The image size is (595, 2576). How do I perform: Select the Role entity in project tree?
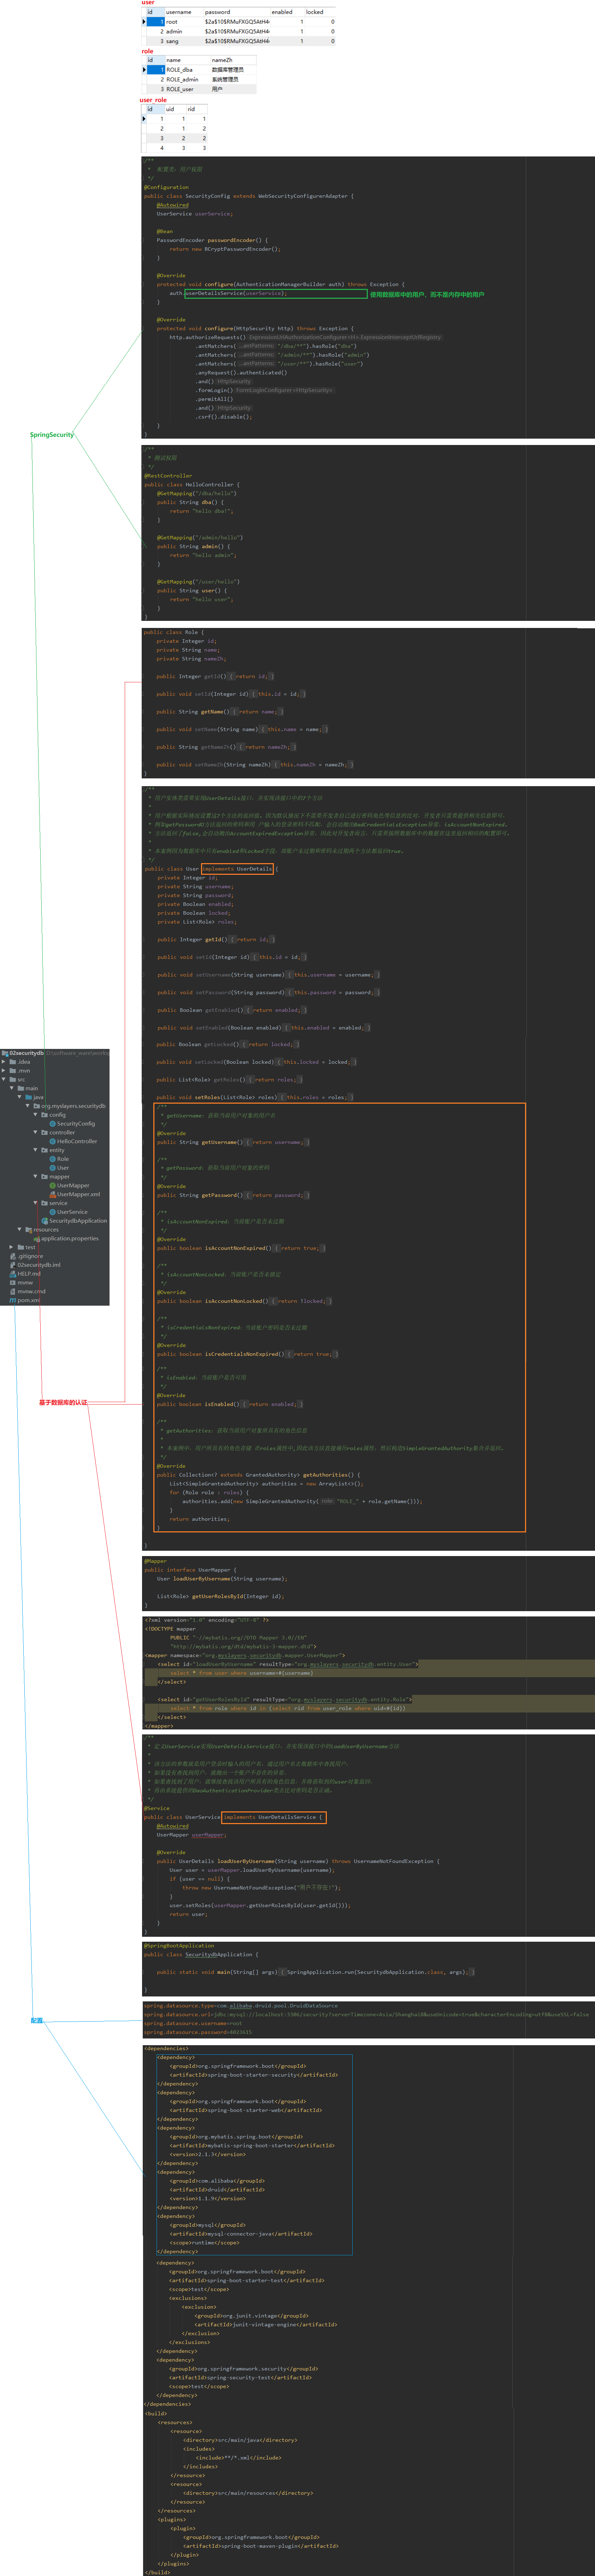point(62,1159)
